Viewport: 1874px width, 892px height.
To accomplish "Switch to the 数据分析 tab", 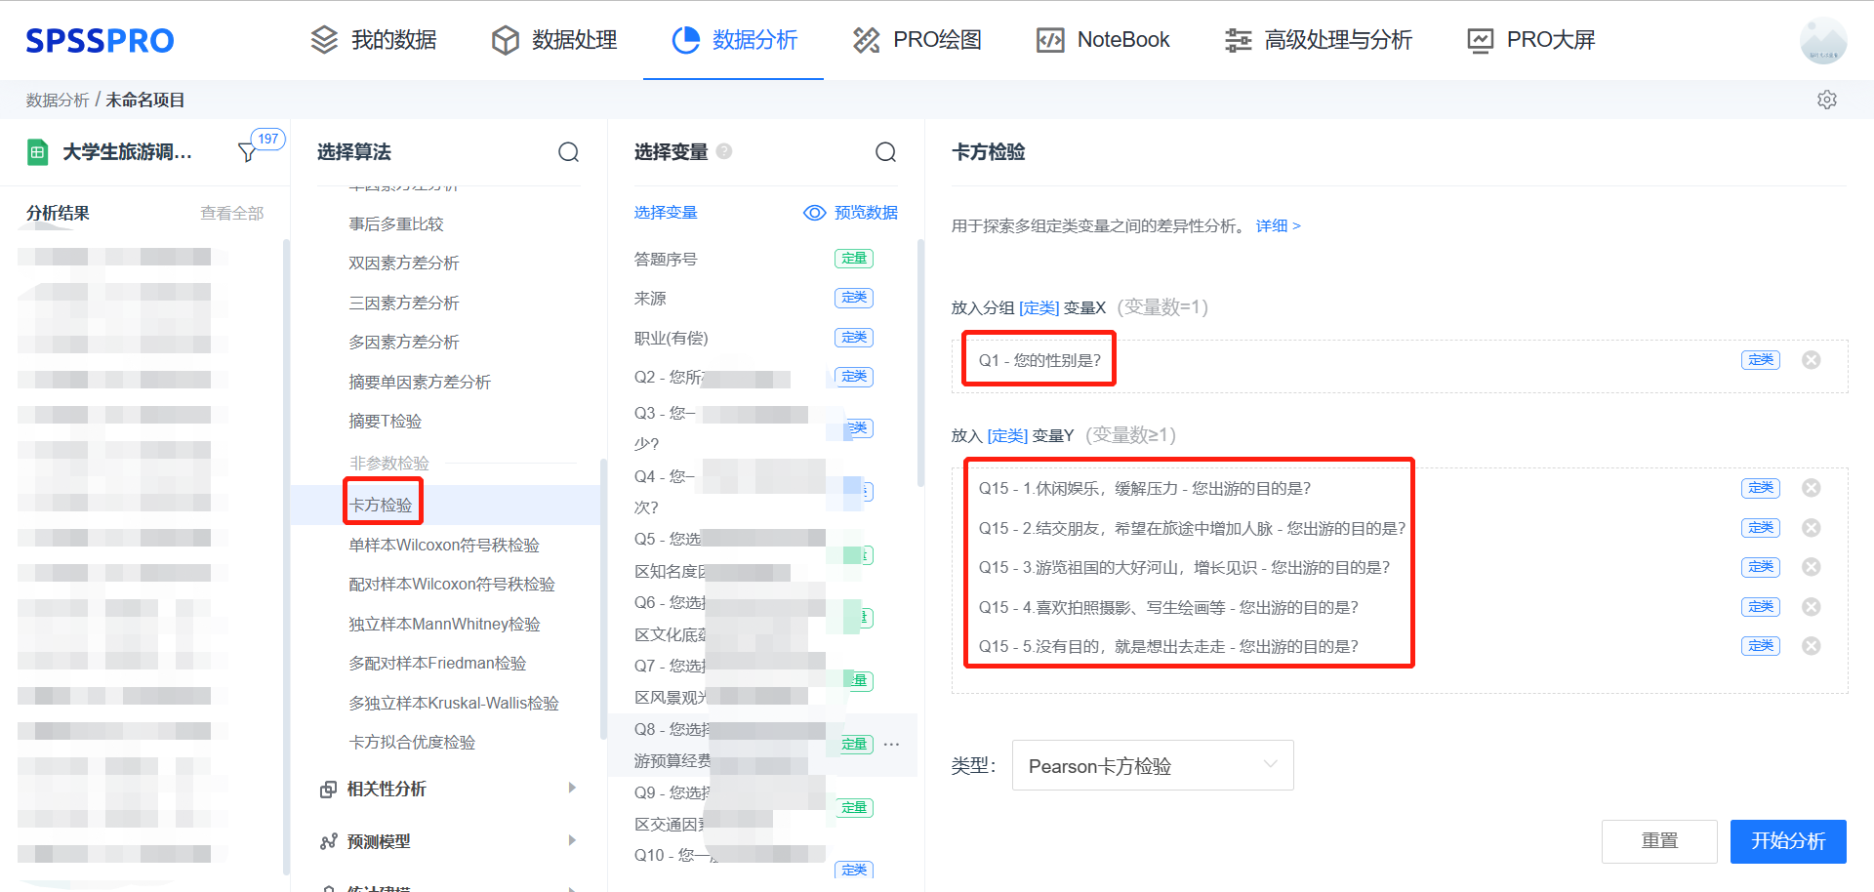I will pos(735,40).
